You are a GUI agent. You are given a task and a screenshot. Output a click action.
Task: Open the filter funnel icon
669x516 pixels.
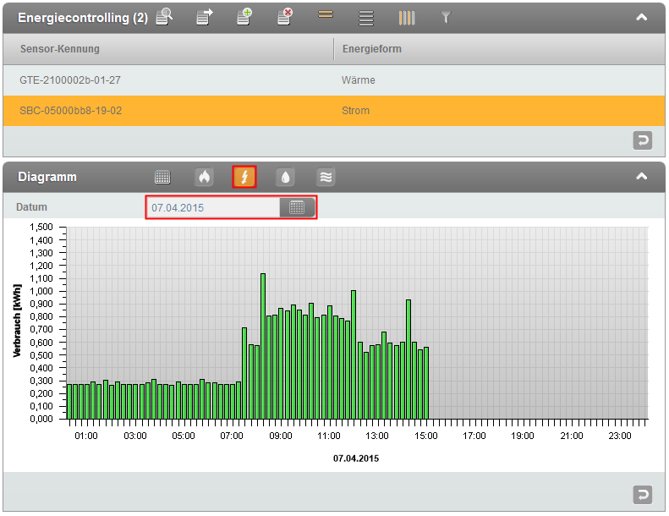coord(446,17)
